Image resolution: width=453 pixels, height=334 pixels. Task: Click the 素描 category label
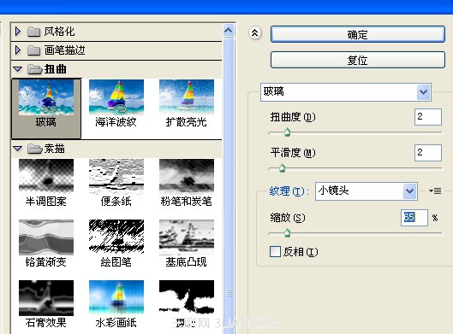tap(54, 149)
